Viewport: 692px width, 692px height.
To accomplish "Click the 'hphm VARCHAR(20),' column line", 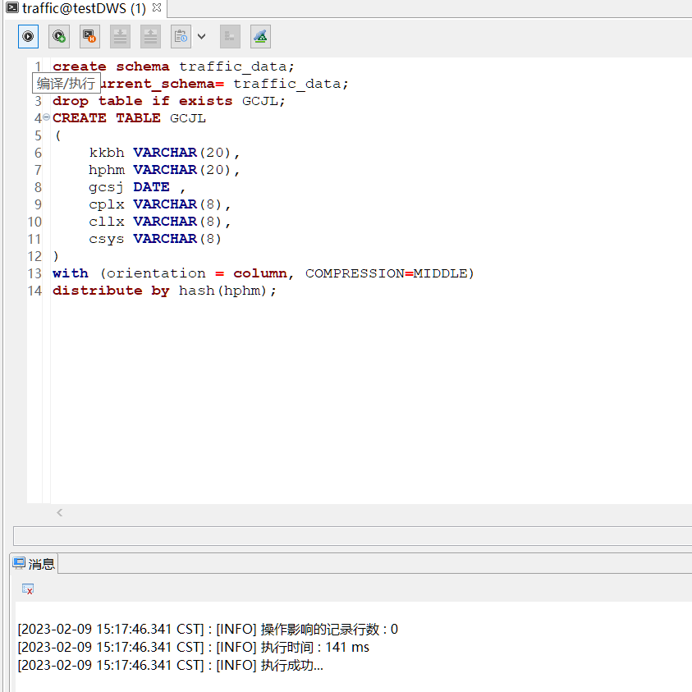I will point(164,170).
